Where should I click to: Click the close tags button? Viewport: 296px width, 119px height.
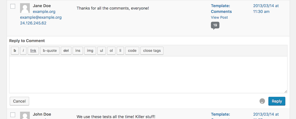click(152, 51)
